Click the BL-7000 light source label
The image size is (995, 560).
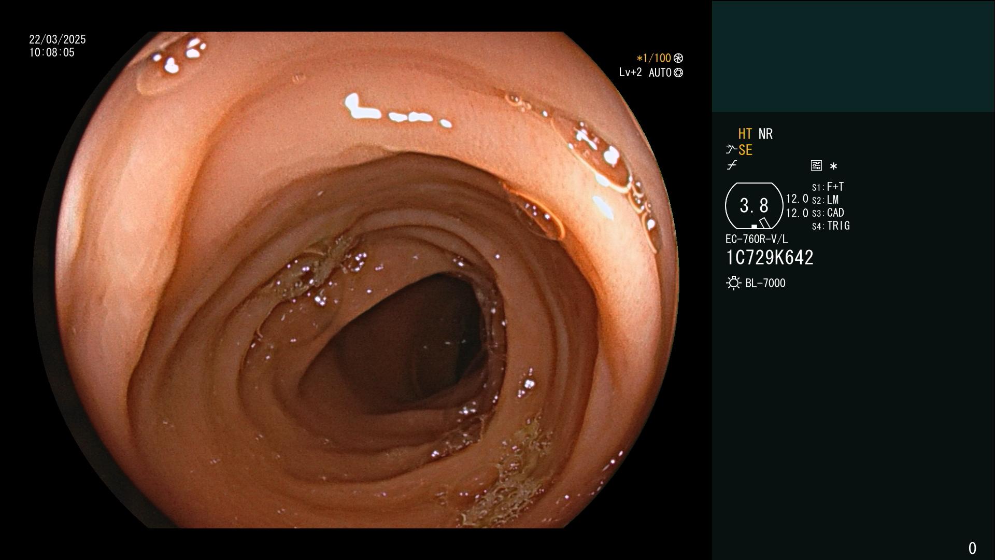point(765,283)
